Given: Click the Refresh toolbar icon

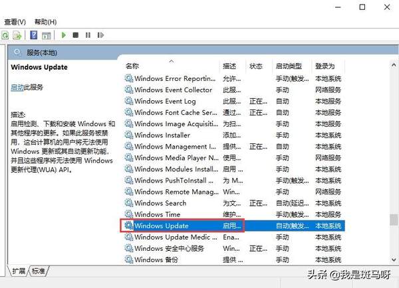Looking at the screenshot, I should 5,35.
